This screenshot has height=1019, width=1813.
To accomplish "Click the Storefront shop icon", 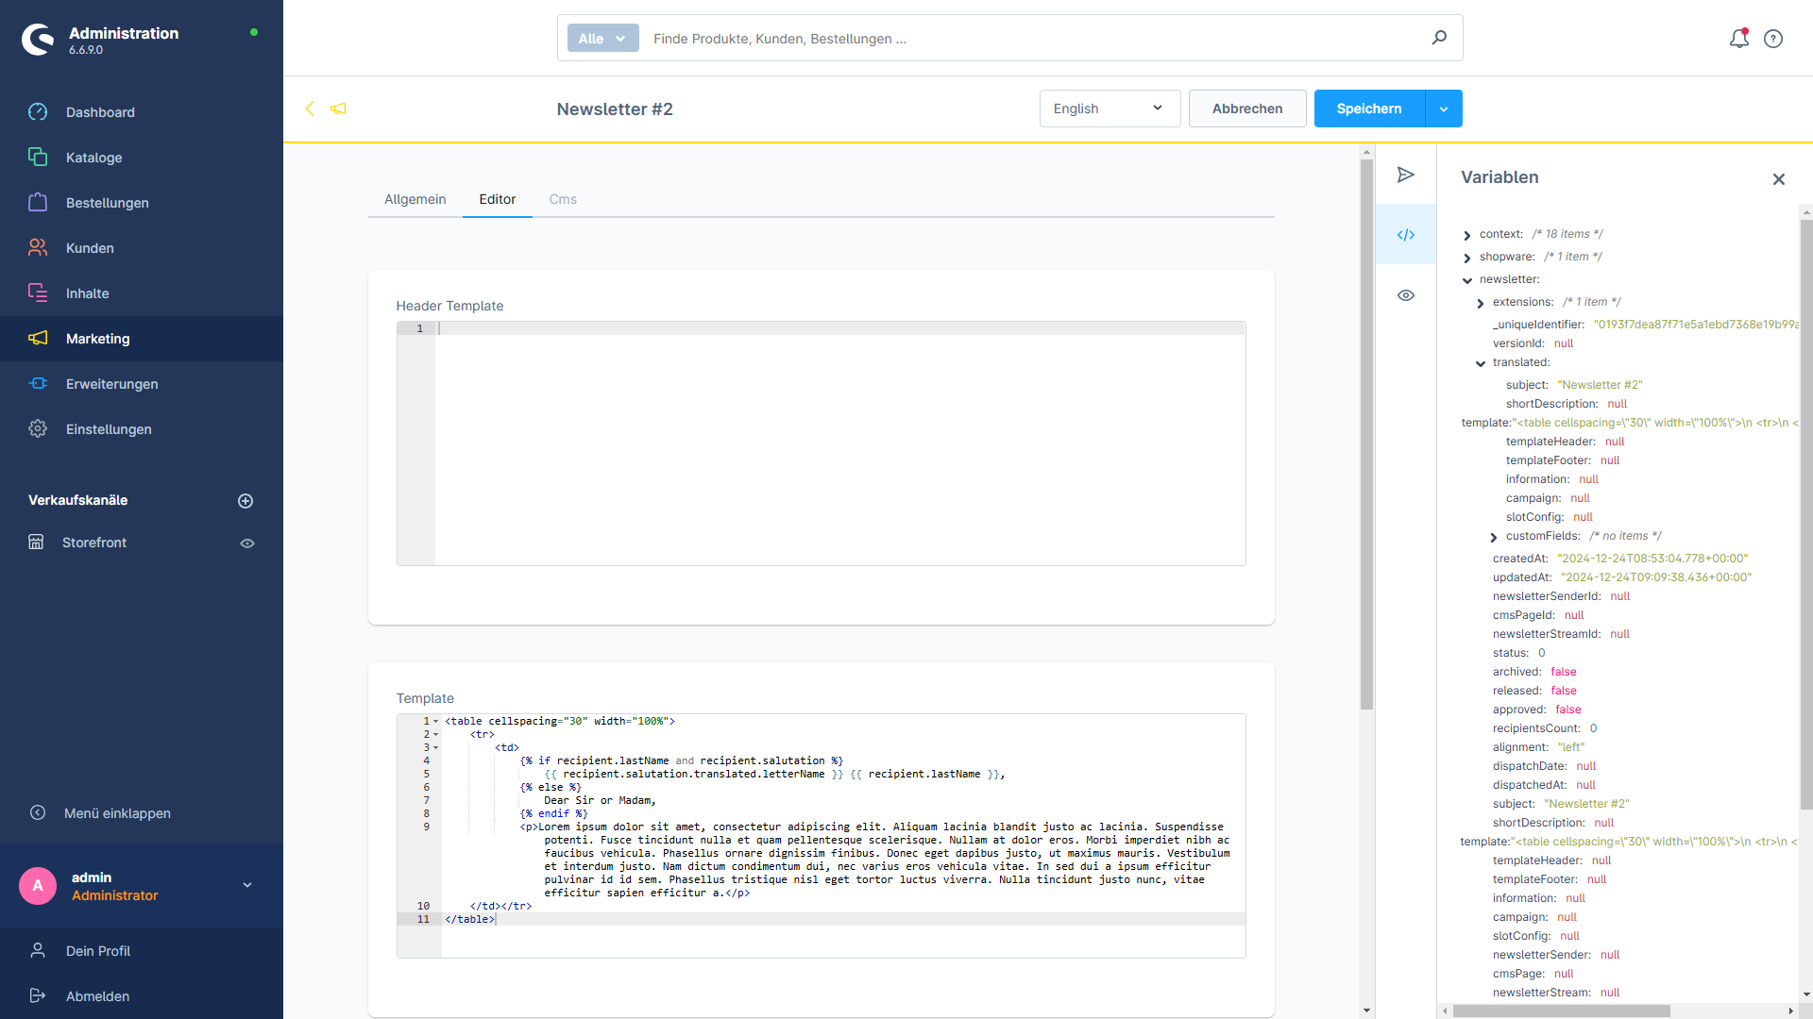I will click(36, 543).
